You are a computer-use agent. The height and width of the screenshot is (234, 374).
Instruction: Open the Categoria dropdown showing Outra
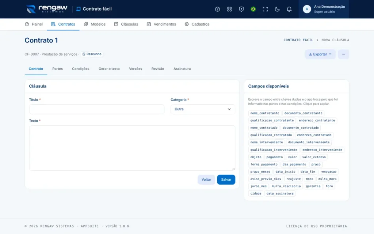(x=203, y=109)
